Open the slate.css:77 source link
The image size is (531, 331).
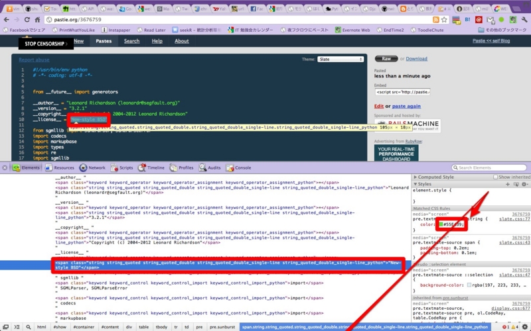[x=514, y=219]
